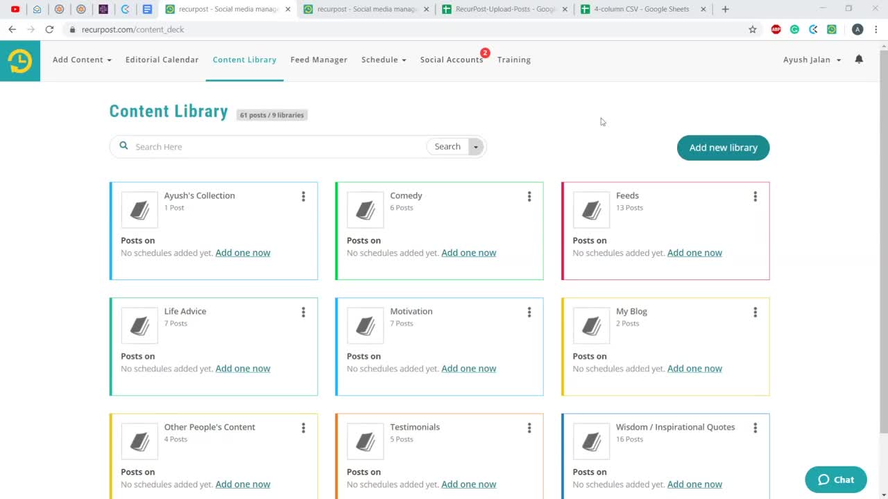Click the Motivation library book icon
The width and height of the screenshot is (888, 499).
tap(366, 326)
